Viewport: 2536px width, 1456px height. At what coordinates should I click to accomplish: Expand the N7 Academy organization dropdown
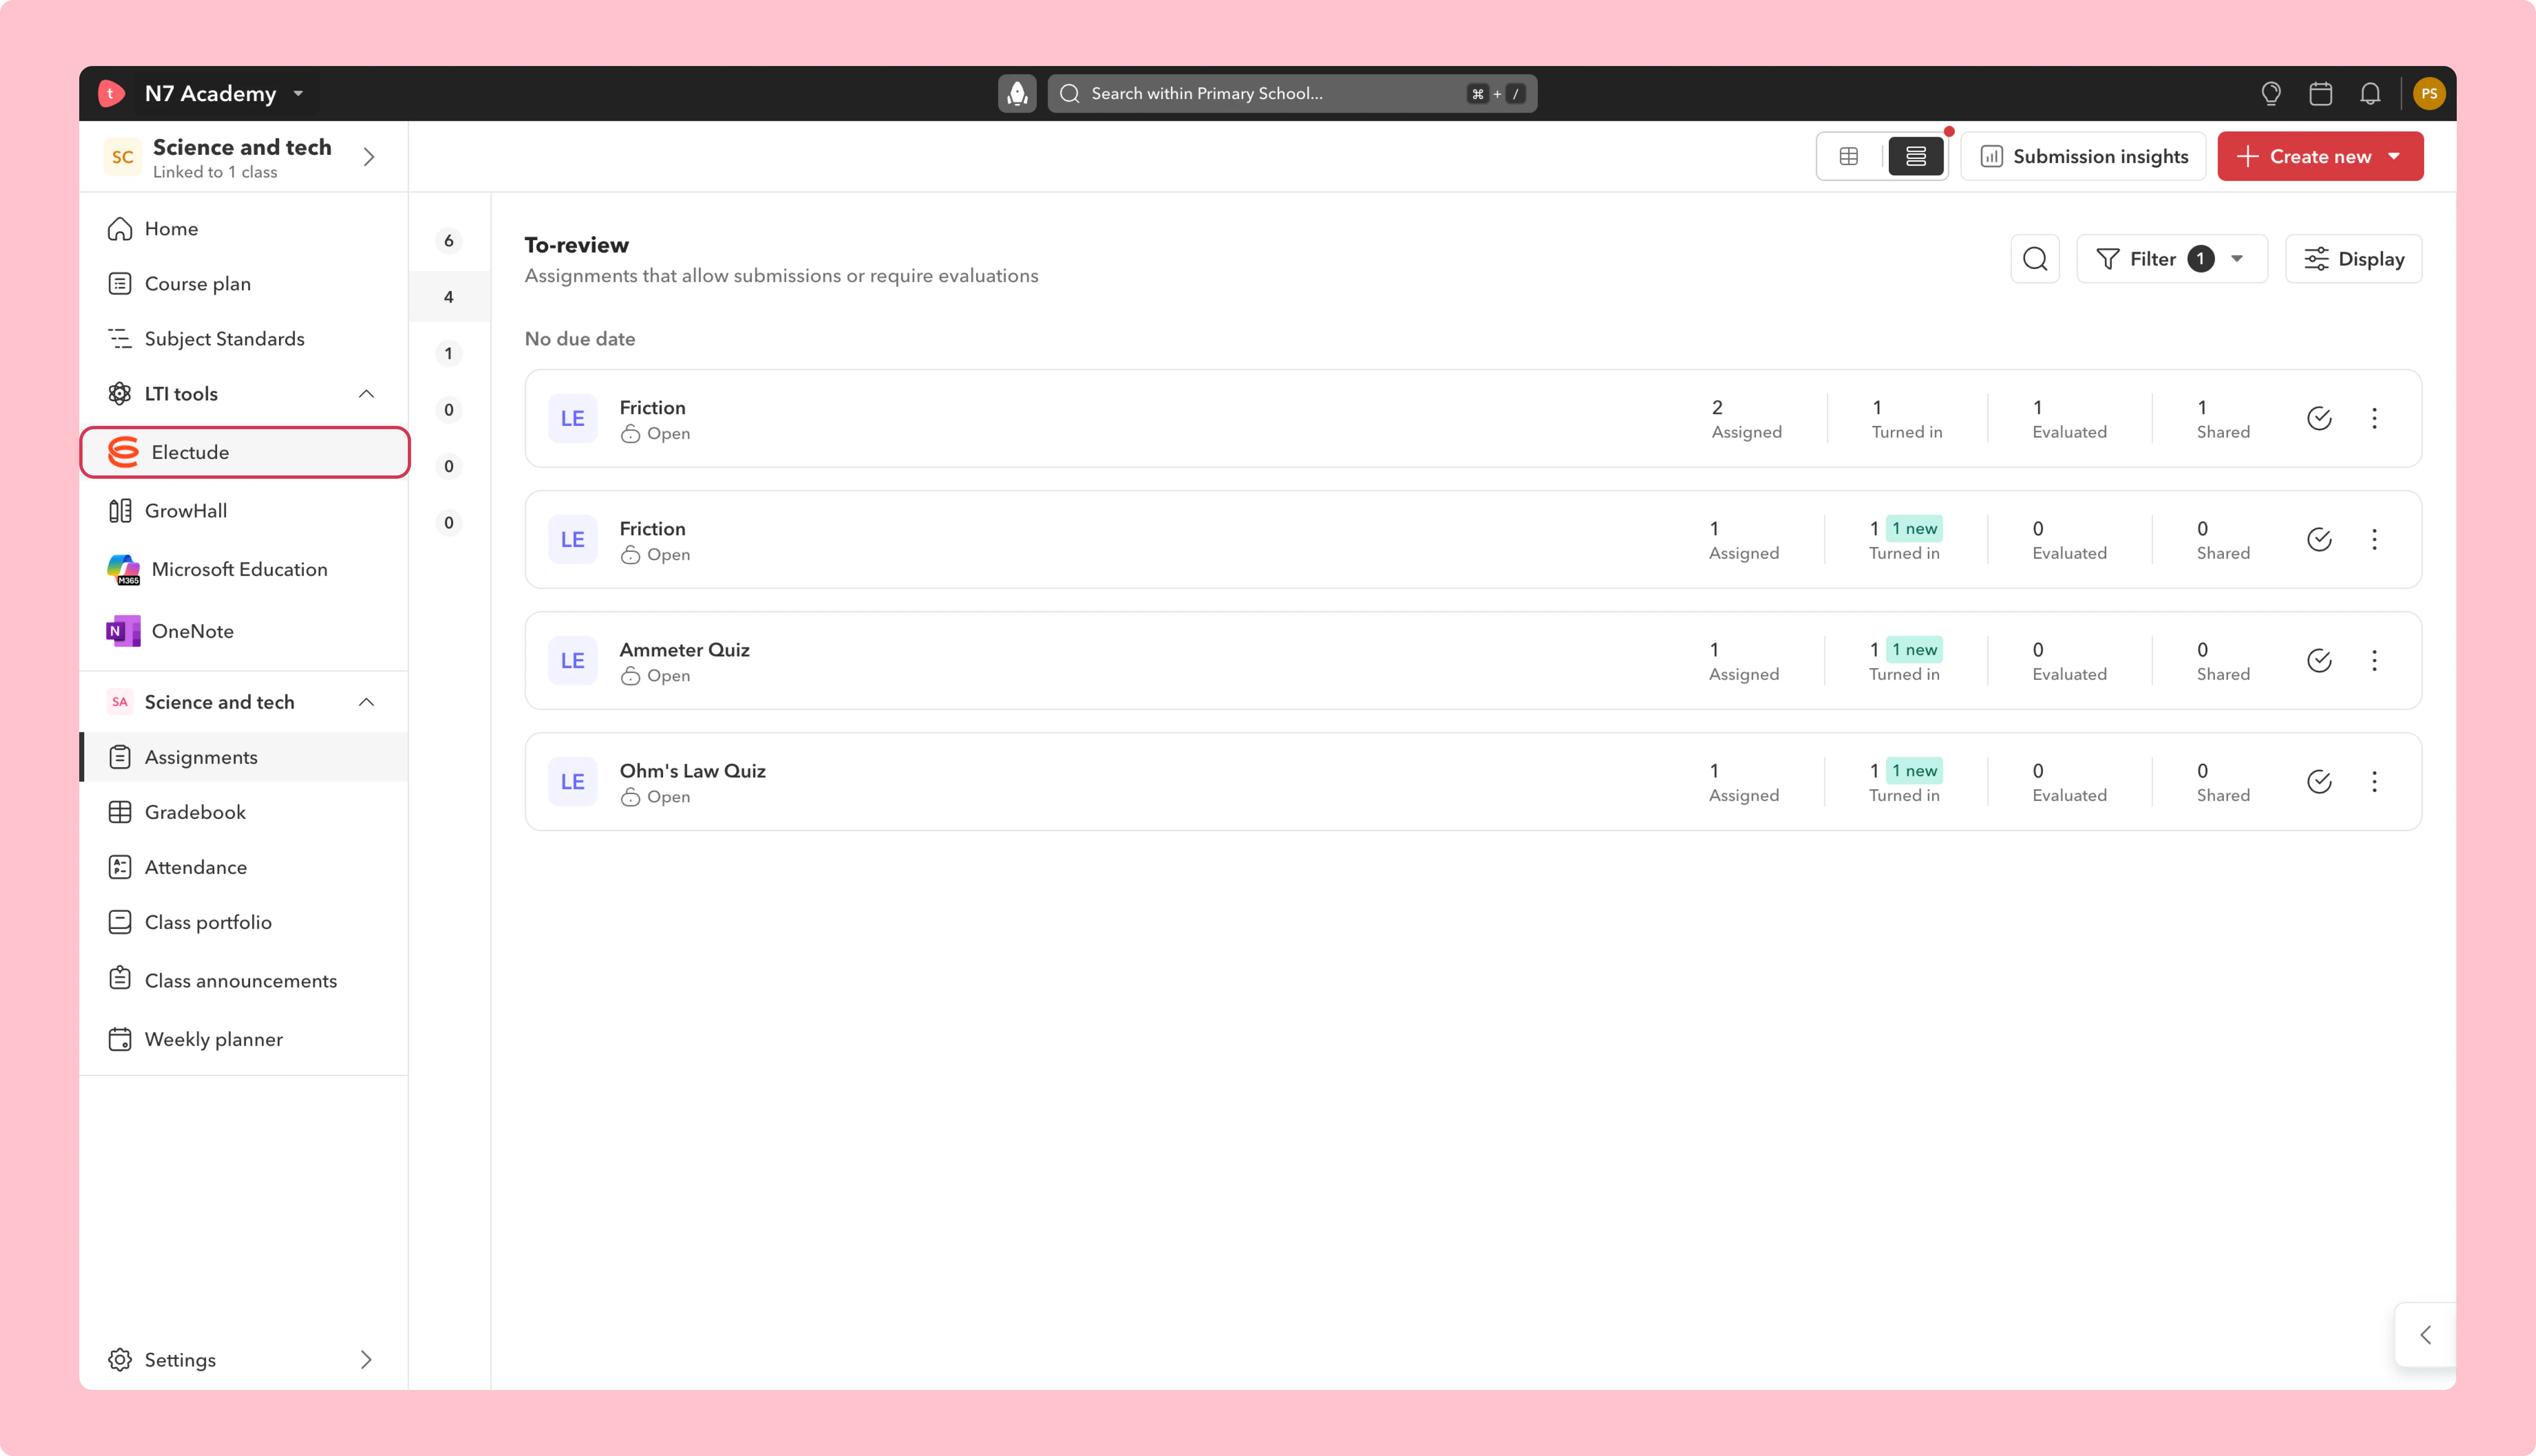(x=298, y=93)
